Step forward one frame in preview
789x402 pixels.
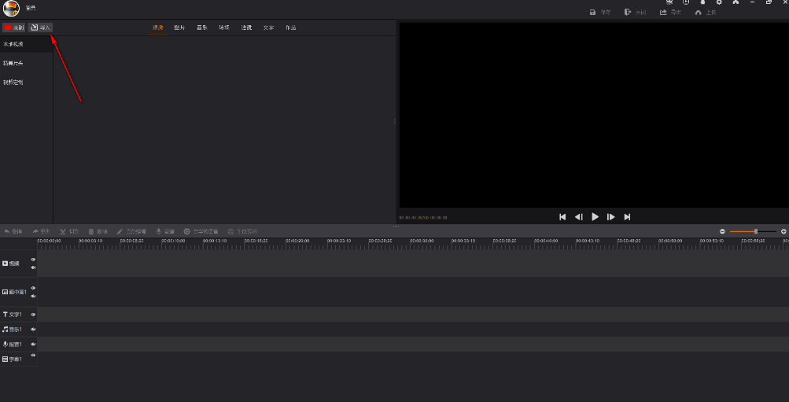click(x=610, y=216)
